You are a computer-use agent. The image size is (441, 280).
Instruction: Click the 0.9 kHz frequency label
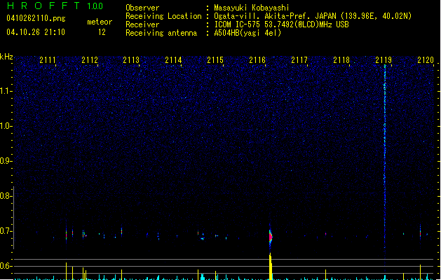(x=6, y=161)
